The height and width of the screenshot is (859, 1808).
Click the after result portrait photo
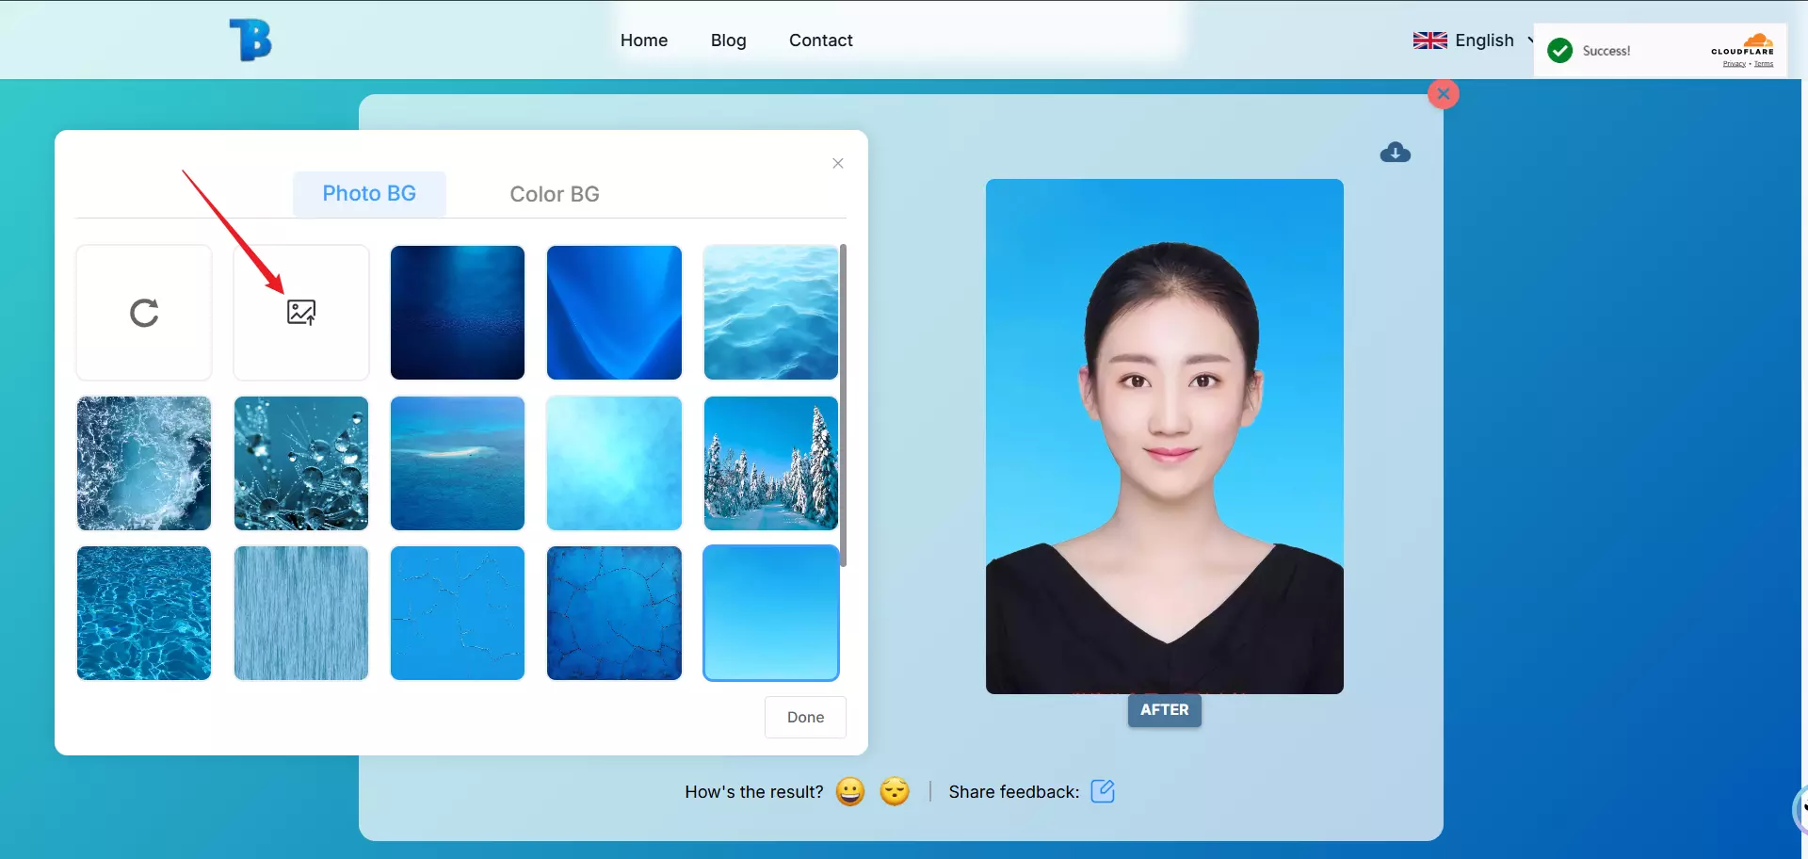(x=1165, y=436)
